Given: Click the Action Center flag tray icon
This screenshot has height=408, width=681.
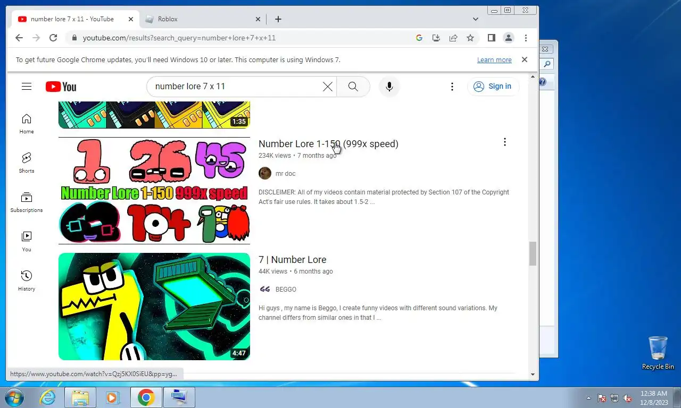Looking at the screenshot, I should tap(602, 398).
